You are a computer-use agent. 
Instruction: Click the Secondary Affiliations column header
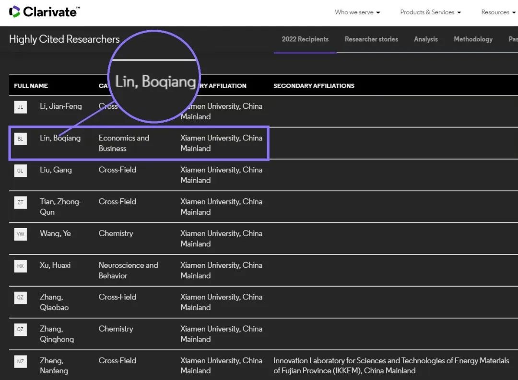[314, 86]
